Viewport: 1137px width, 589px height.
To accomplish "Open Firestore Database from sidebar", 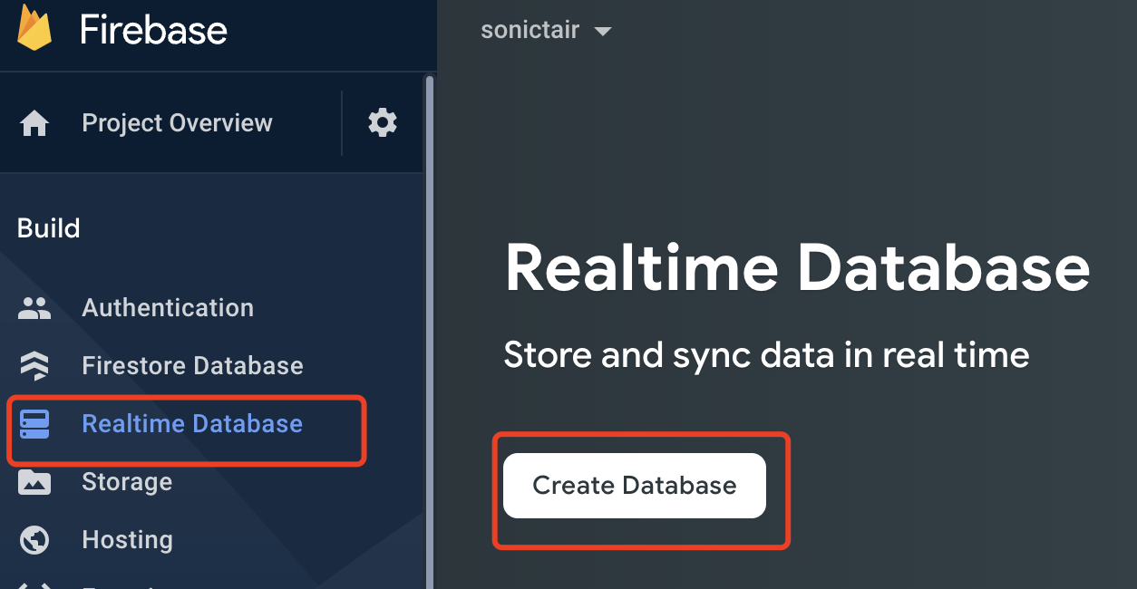I will click(x=192, y=366).
